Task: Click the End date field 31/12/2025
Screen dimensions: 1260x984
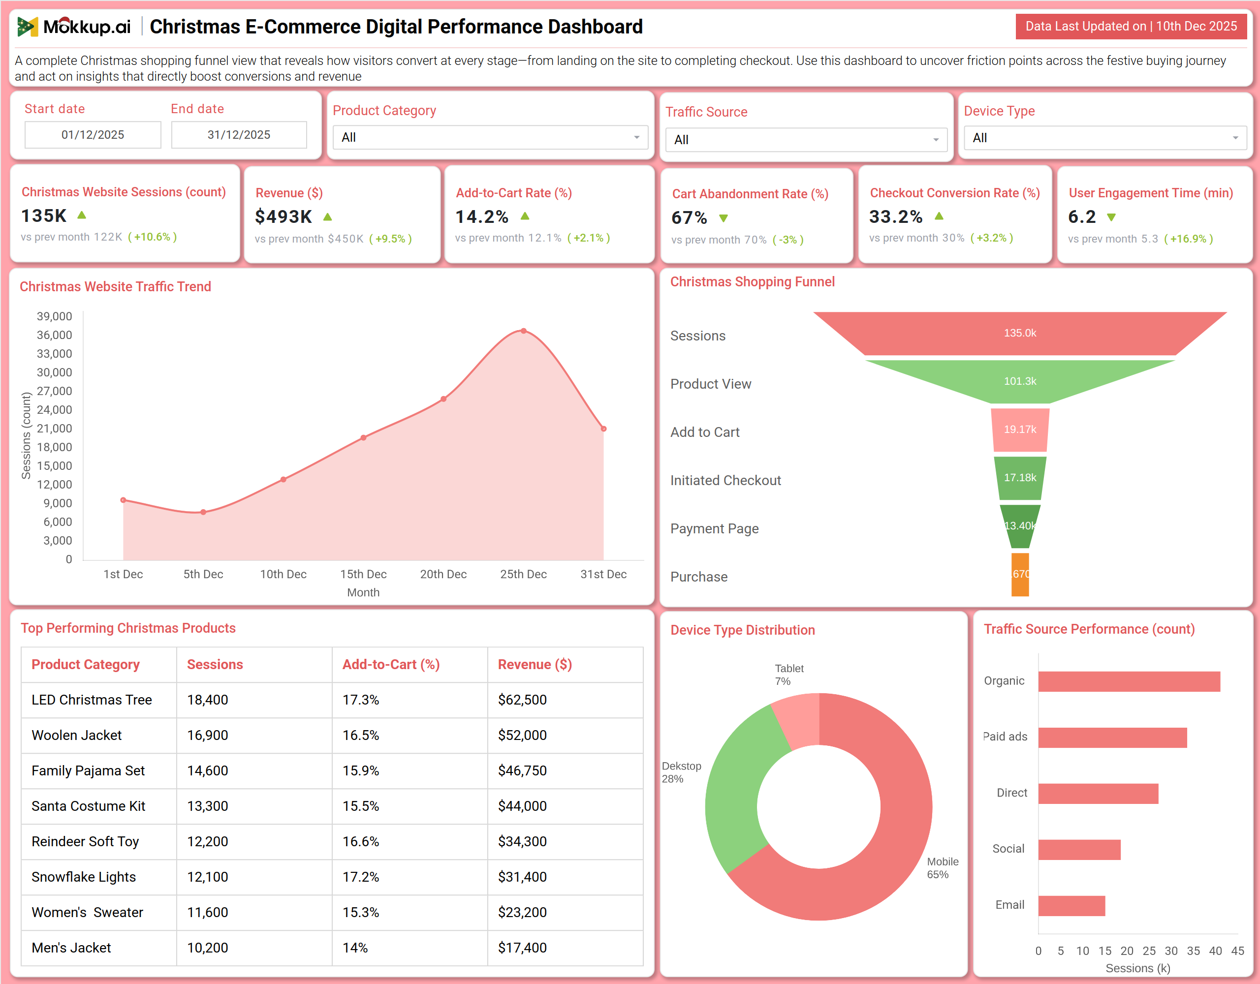Action: tap(239, 134)
